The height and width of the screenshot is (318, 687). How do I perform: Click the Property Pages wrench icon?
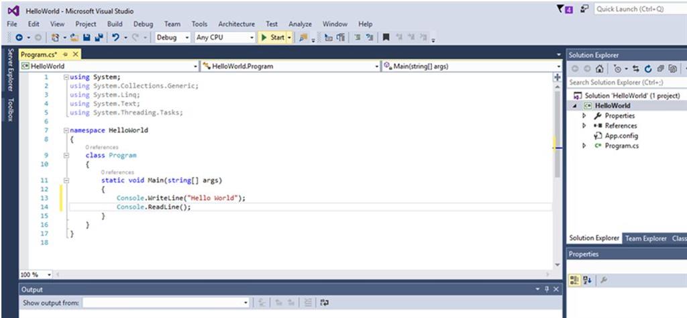pos(603,280)
